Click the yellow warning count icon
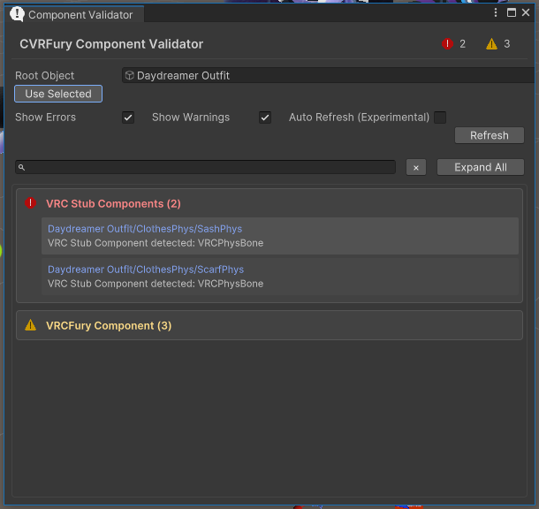 pyautogui.click(x=491, y=44)
